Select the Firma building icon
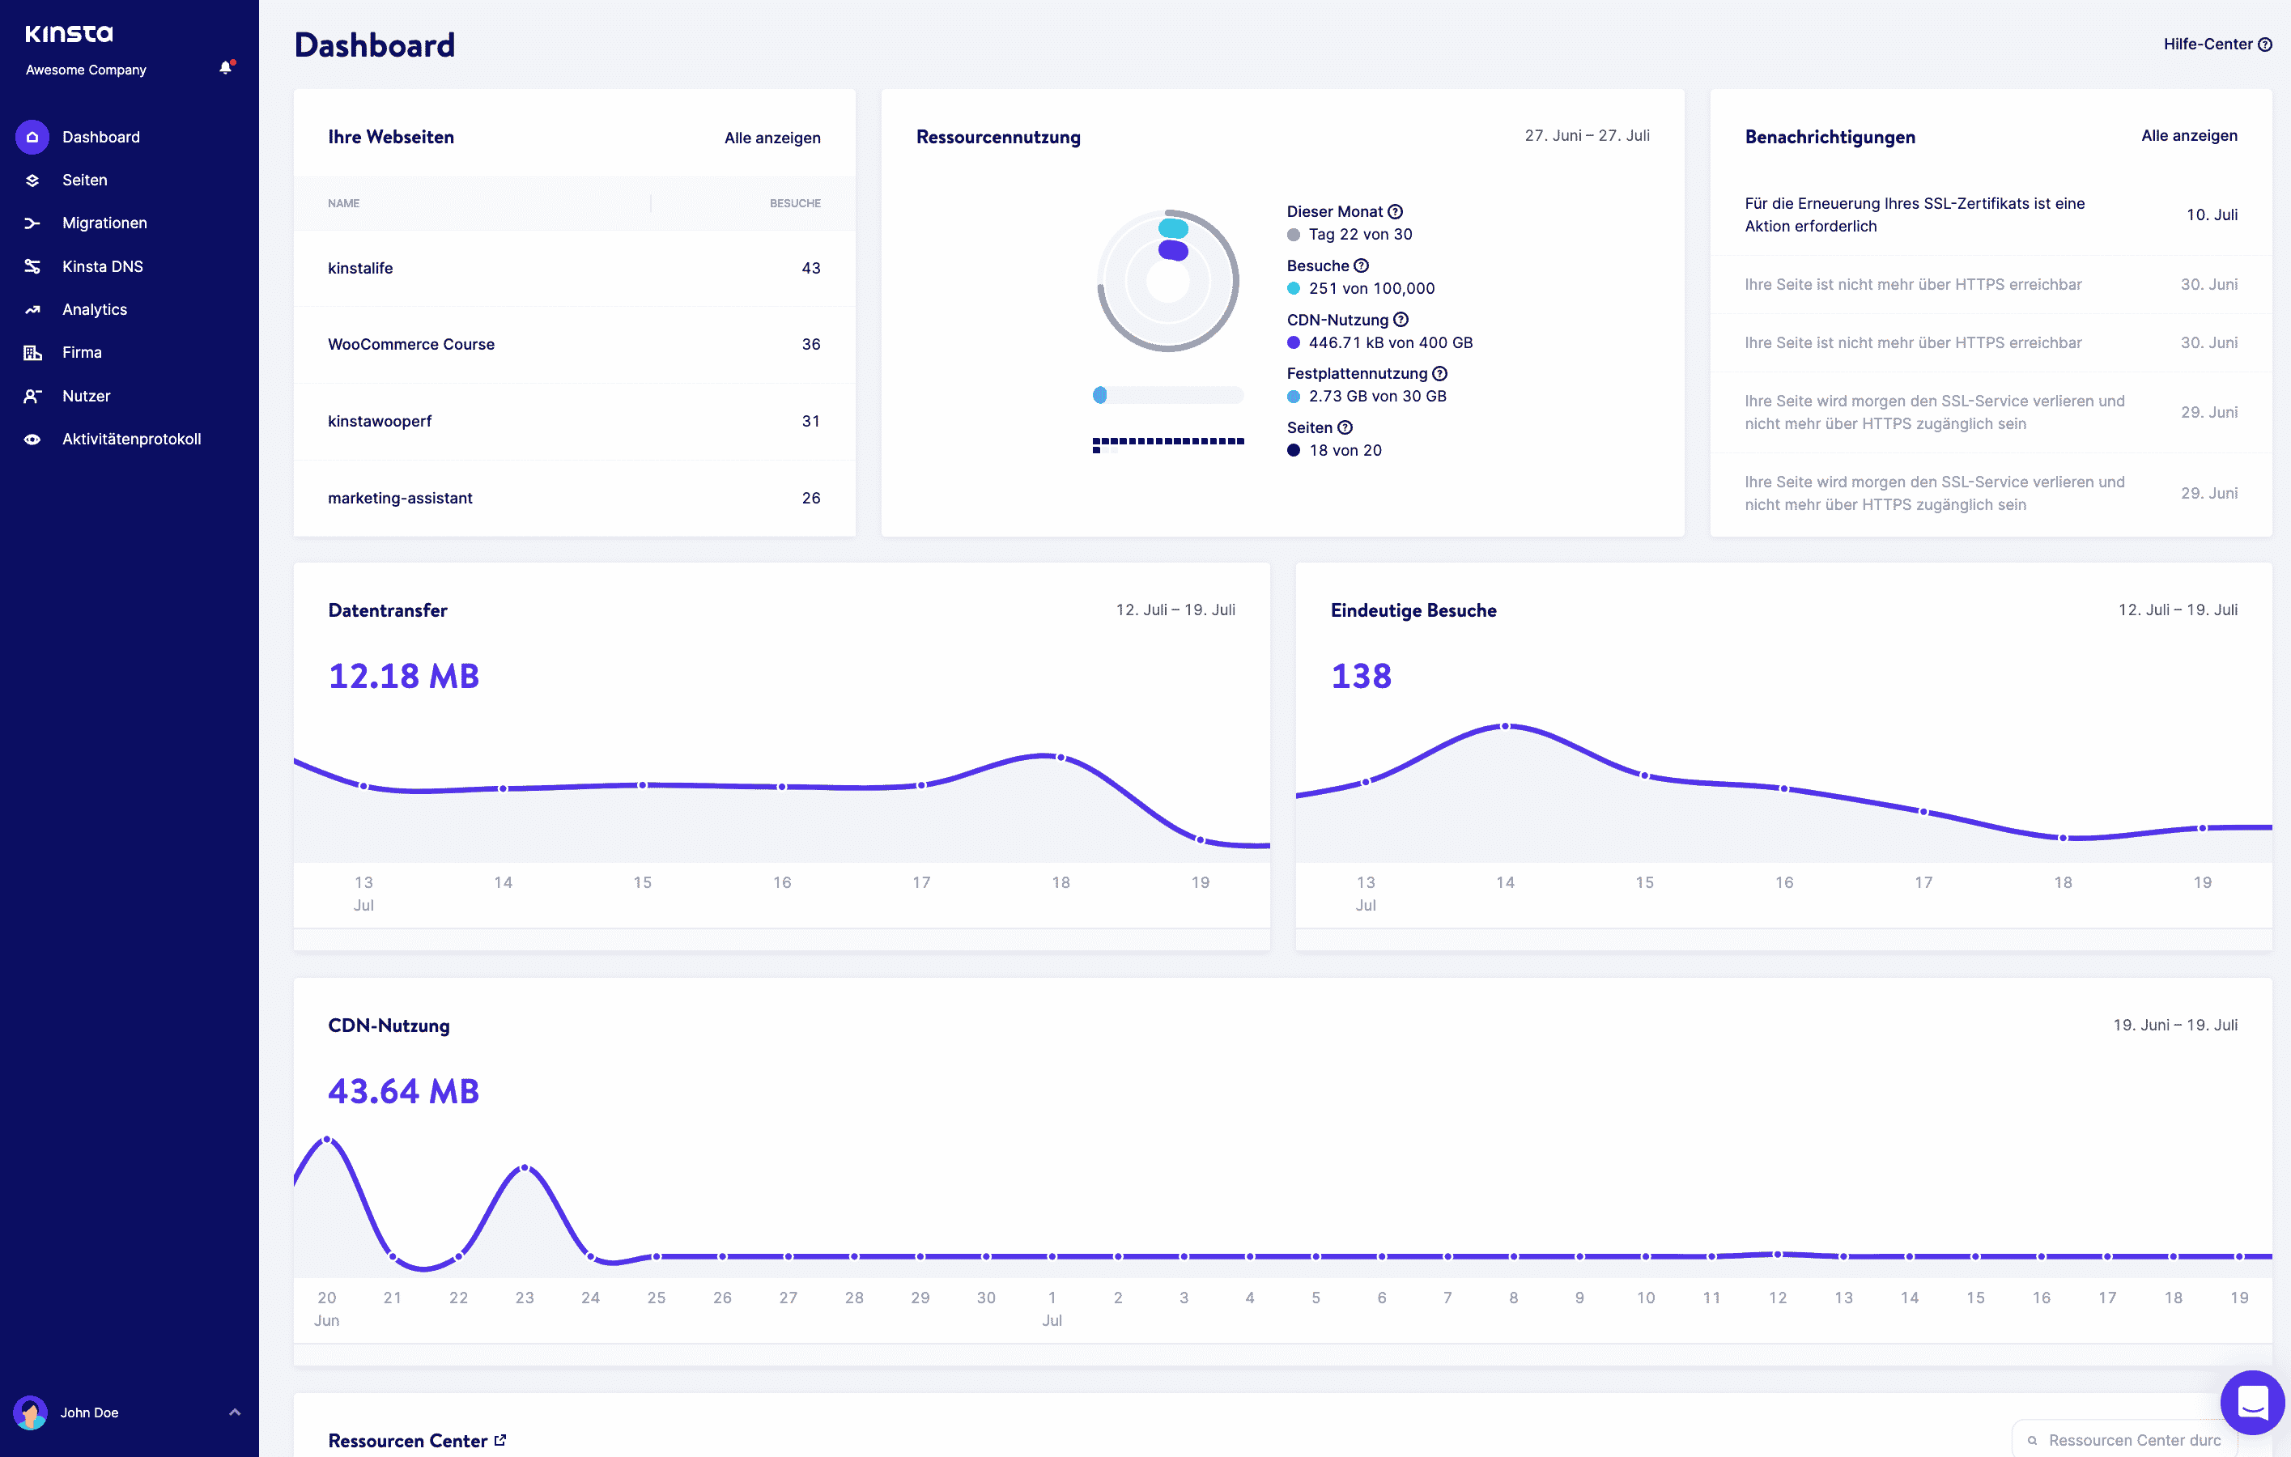2291x1457 pixels. tap(32, 352)
